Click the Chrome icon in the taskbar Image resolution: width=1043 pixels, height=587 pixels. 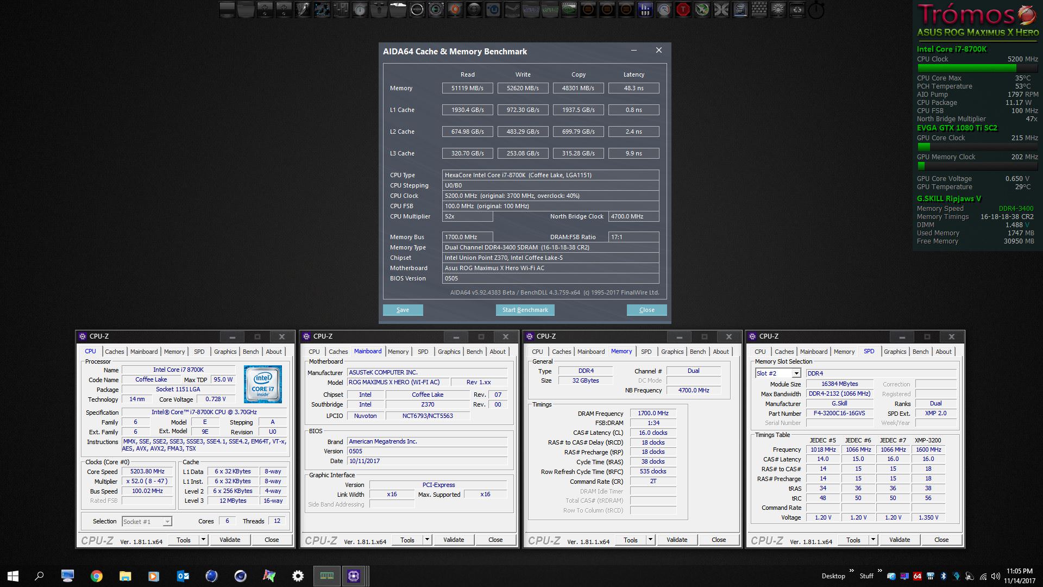pyautogui.click(x=97, y=576)
